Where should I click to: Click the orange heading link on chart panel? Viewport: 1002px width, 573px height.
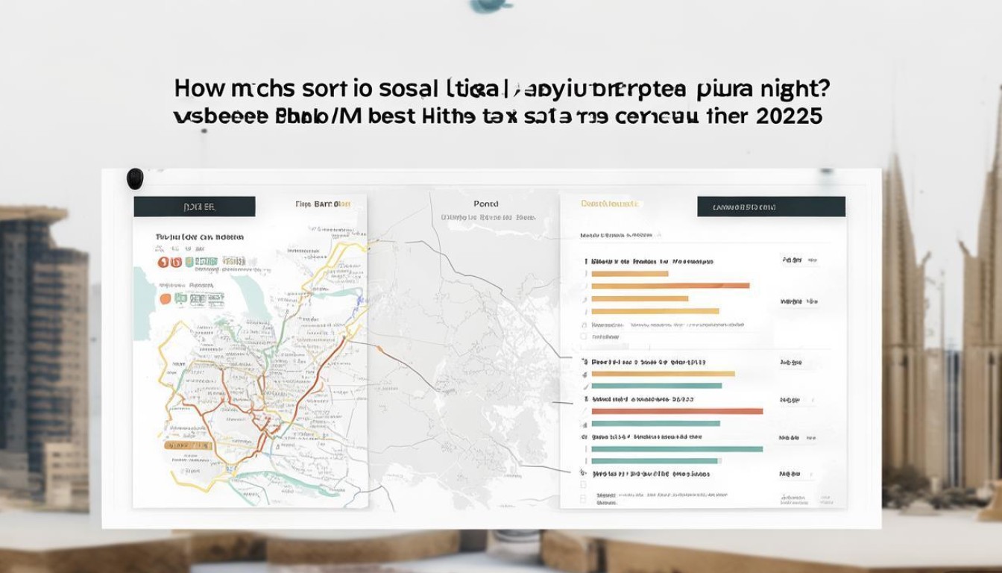[610, 204]
